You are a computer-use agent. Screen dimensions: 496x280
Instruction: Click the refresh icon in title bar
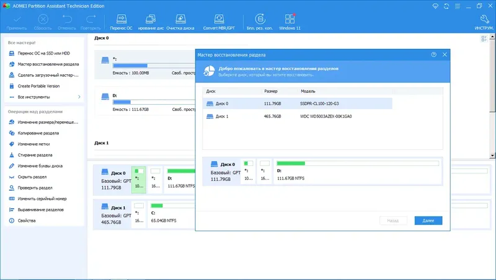(x=446, y=6)
